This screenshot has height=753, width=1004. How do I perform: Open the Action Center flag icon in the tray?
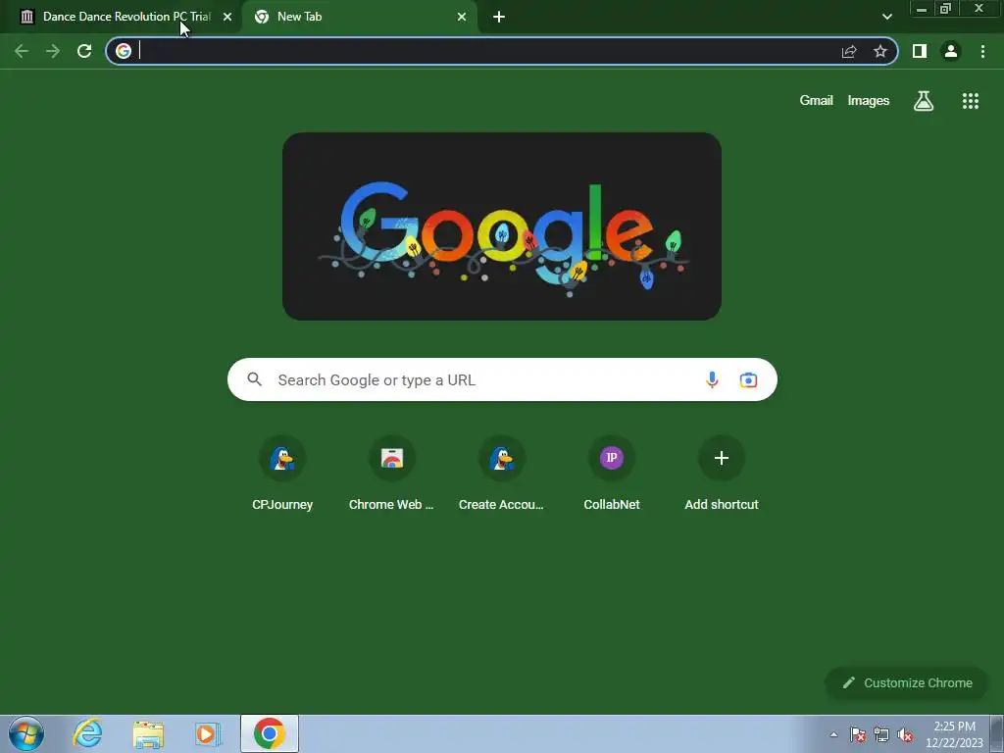pos(858,735)
